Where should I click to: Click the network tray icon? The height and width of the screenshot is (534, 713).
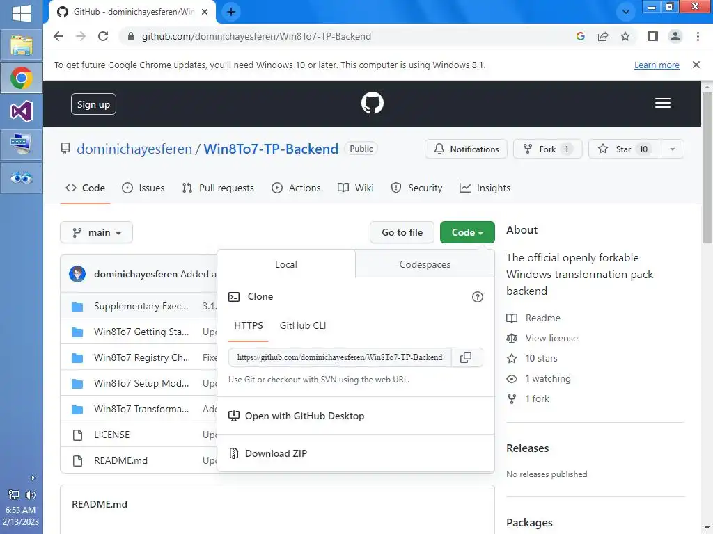(14, 495)
